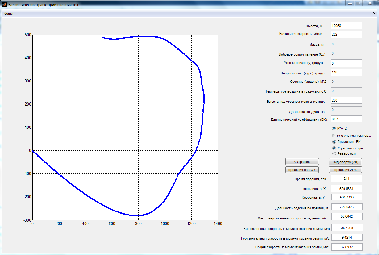Click the Проекция на ZOY button
The image size is (379, 255).
(x=302, y=170)
